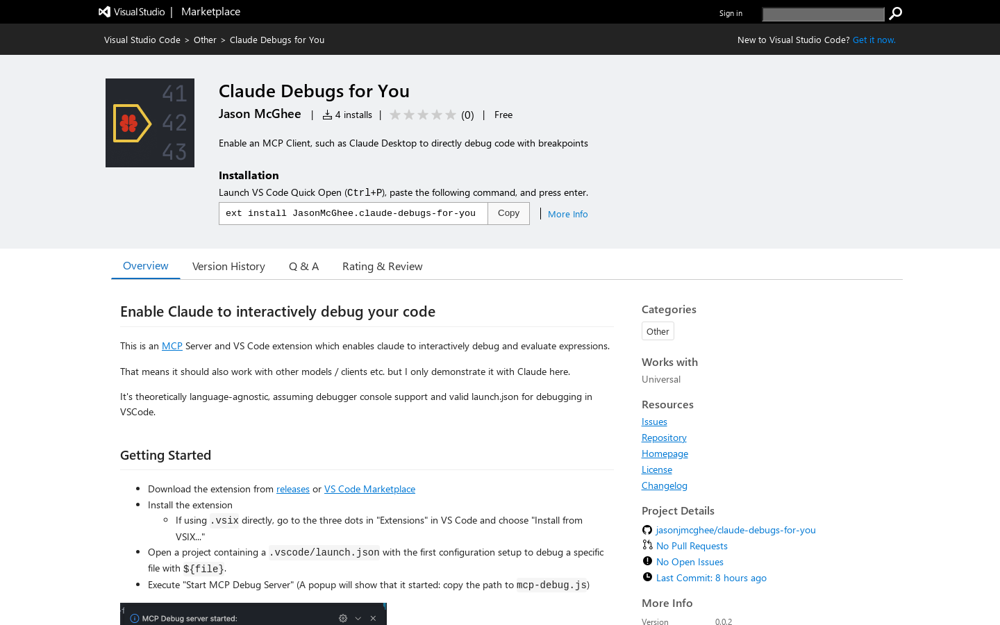Click the Other category tag
Screen dimensions: 1000x625
[x=658, y=331]
